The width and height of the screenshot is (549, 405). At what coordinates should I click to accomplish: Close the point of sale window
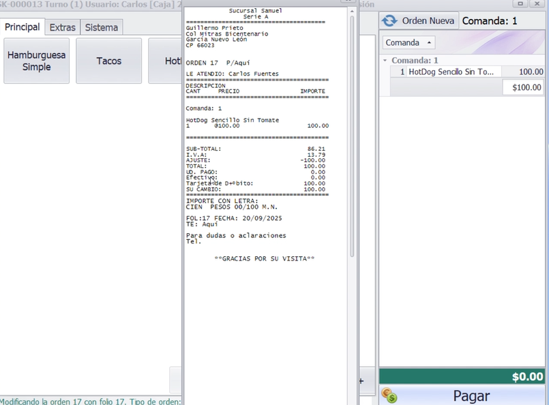[x=538, y=3]
